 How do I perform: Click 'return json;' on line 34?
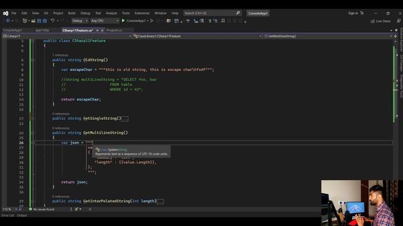click(x=74, y=182)
